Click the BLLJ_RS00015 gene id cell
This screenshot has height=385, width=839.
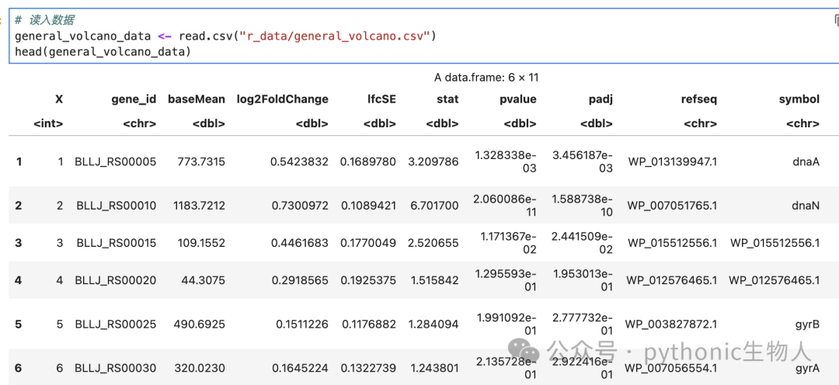[116, 243]
